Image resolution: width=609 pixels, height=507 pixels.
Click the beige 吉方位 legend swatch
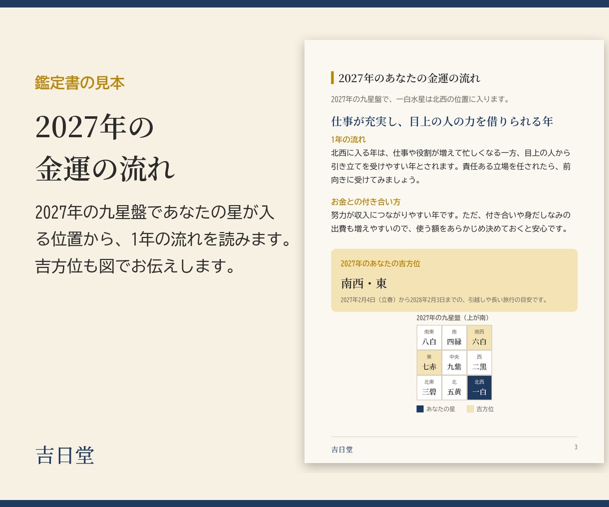tap(470, 409)
